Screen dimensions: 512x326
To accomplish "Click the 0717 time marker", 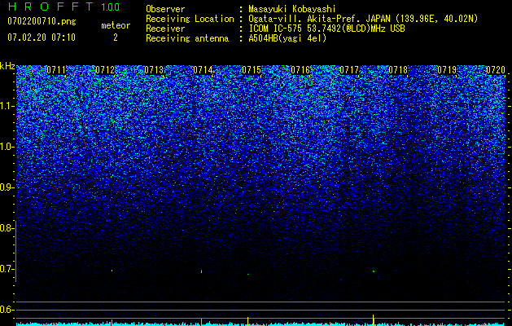I will (349, 70).
